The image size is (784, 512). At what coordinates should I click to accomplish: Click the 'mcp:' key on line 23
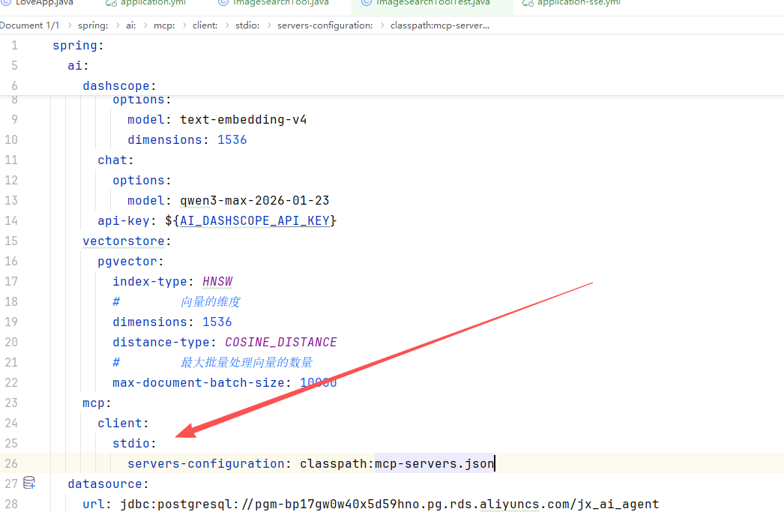(97, 403)
